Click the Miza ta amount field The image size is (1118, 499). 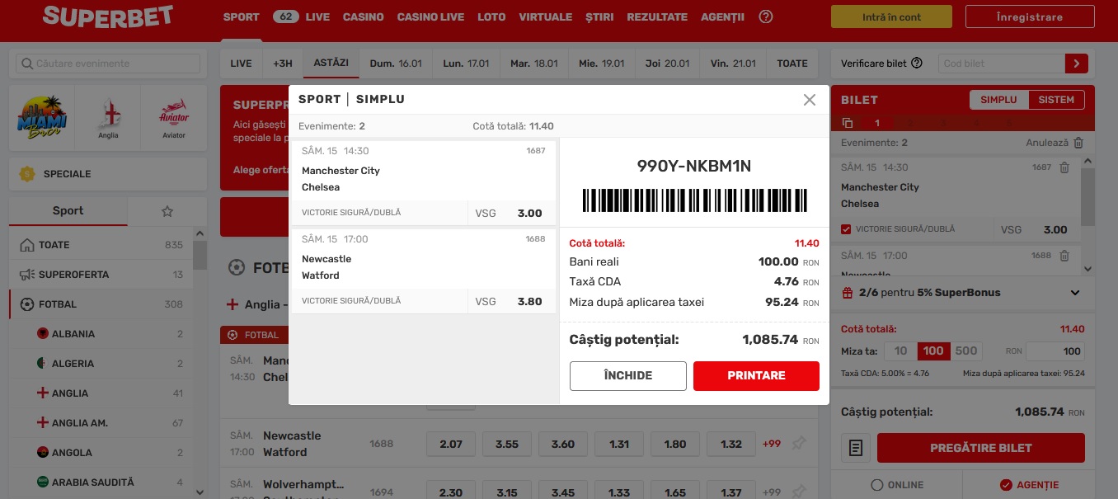click(x=1055, y=351)
